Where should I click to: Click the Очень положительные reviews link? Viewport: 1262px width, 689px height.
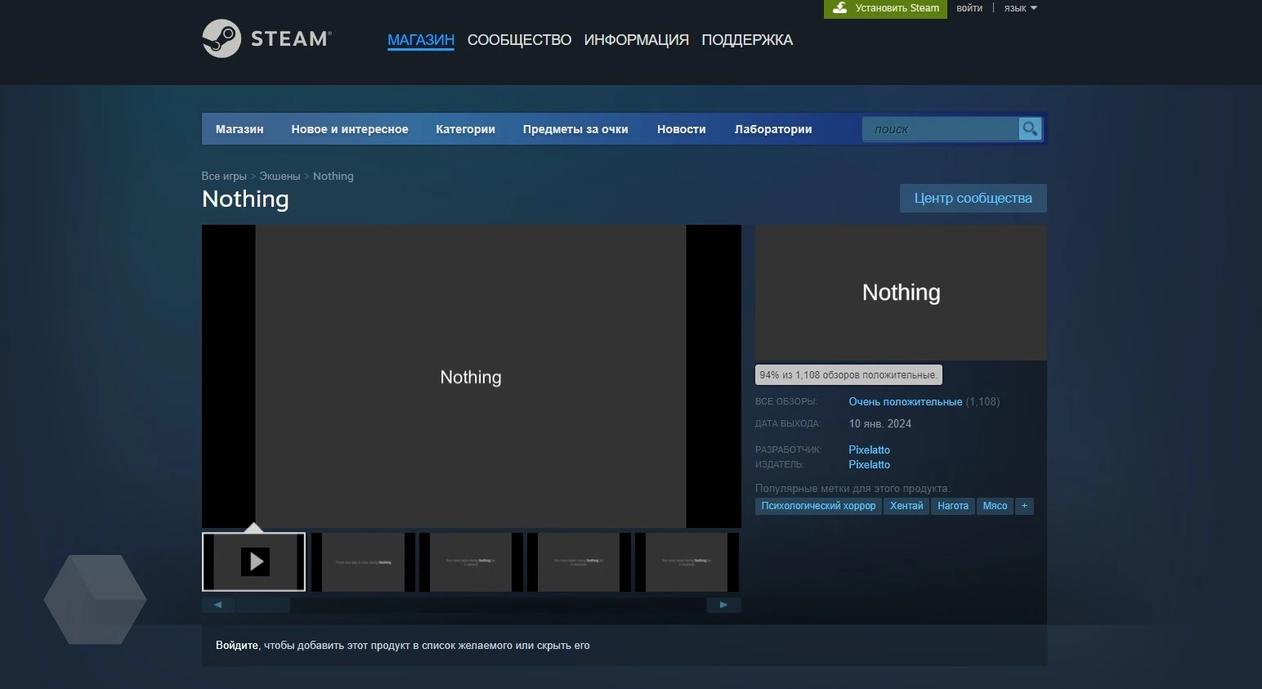pyautogui.click(x=905, y=401)
